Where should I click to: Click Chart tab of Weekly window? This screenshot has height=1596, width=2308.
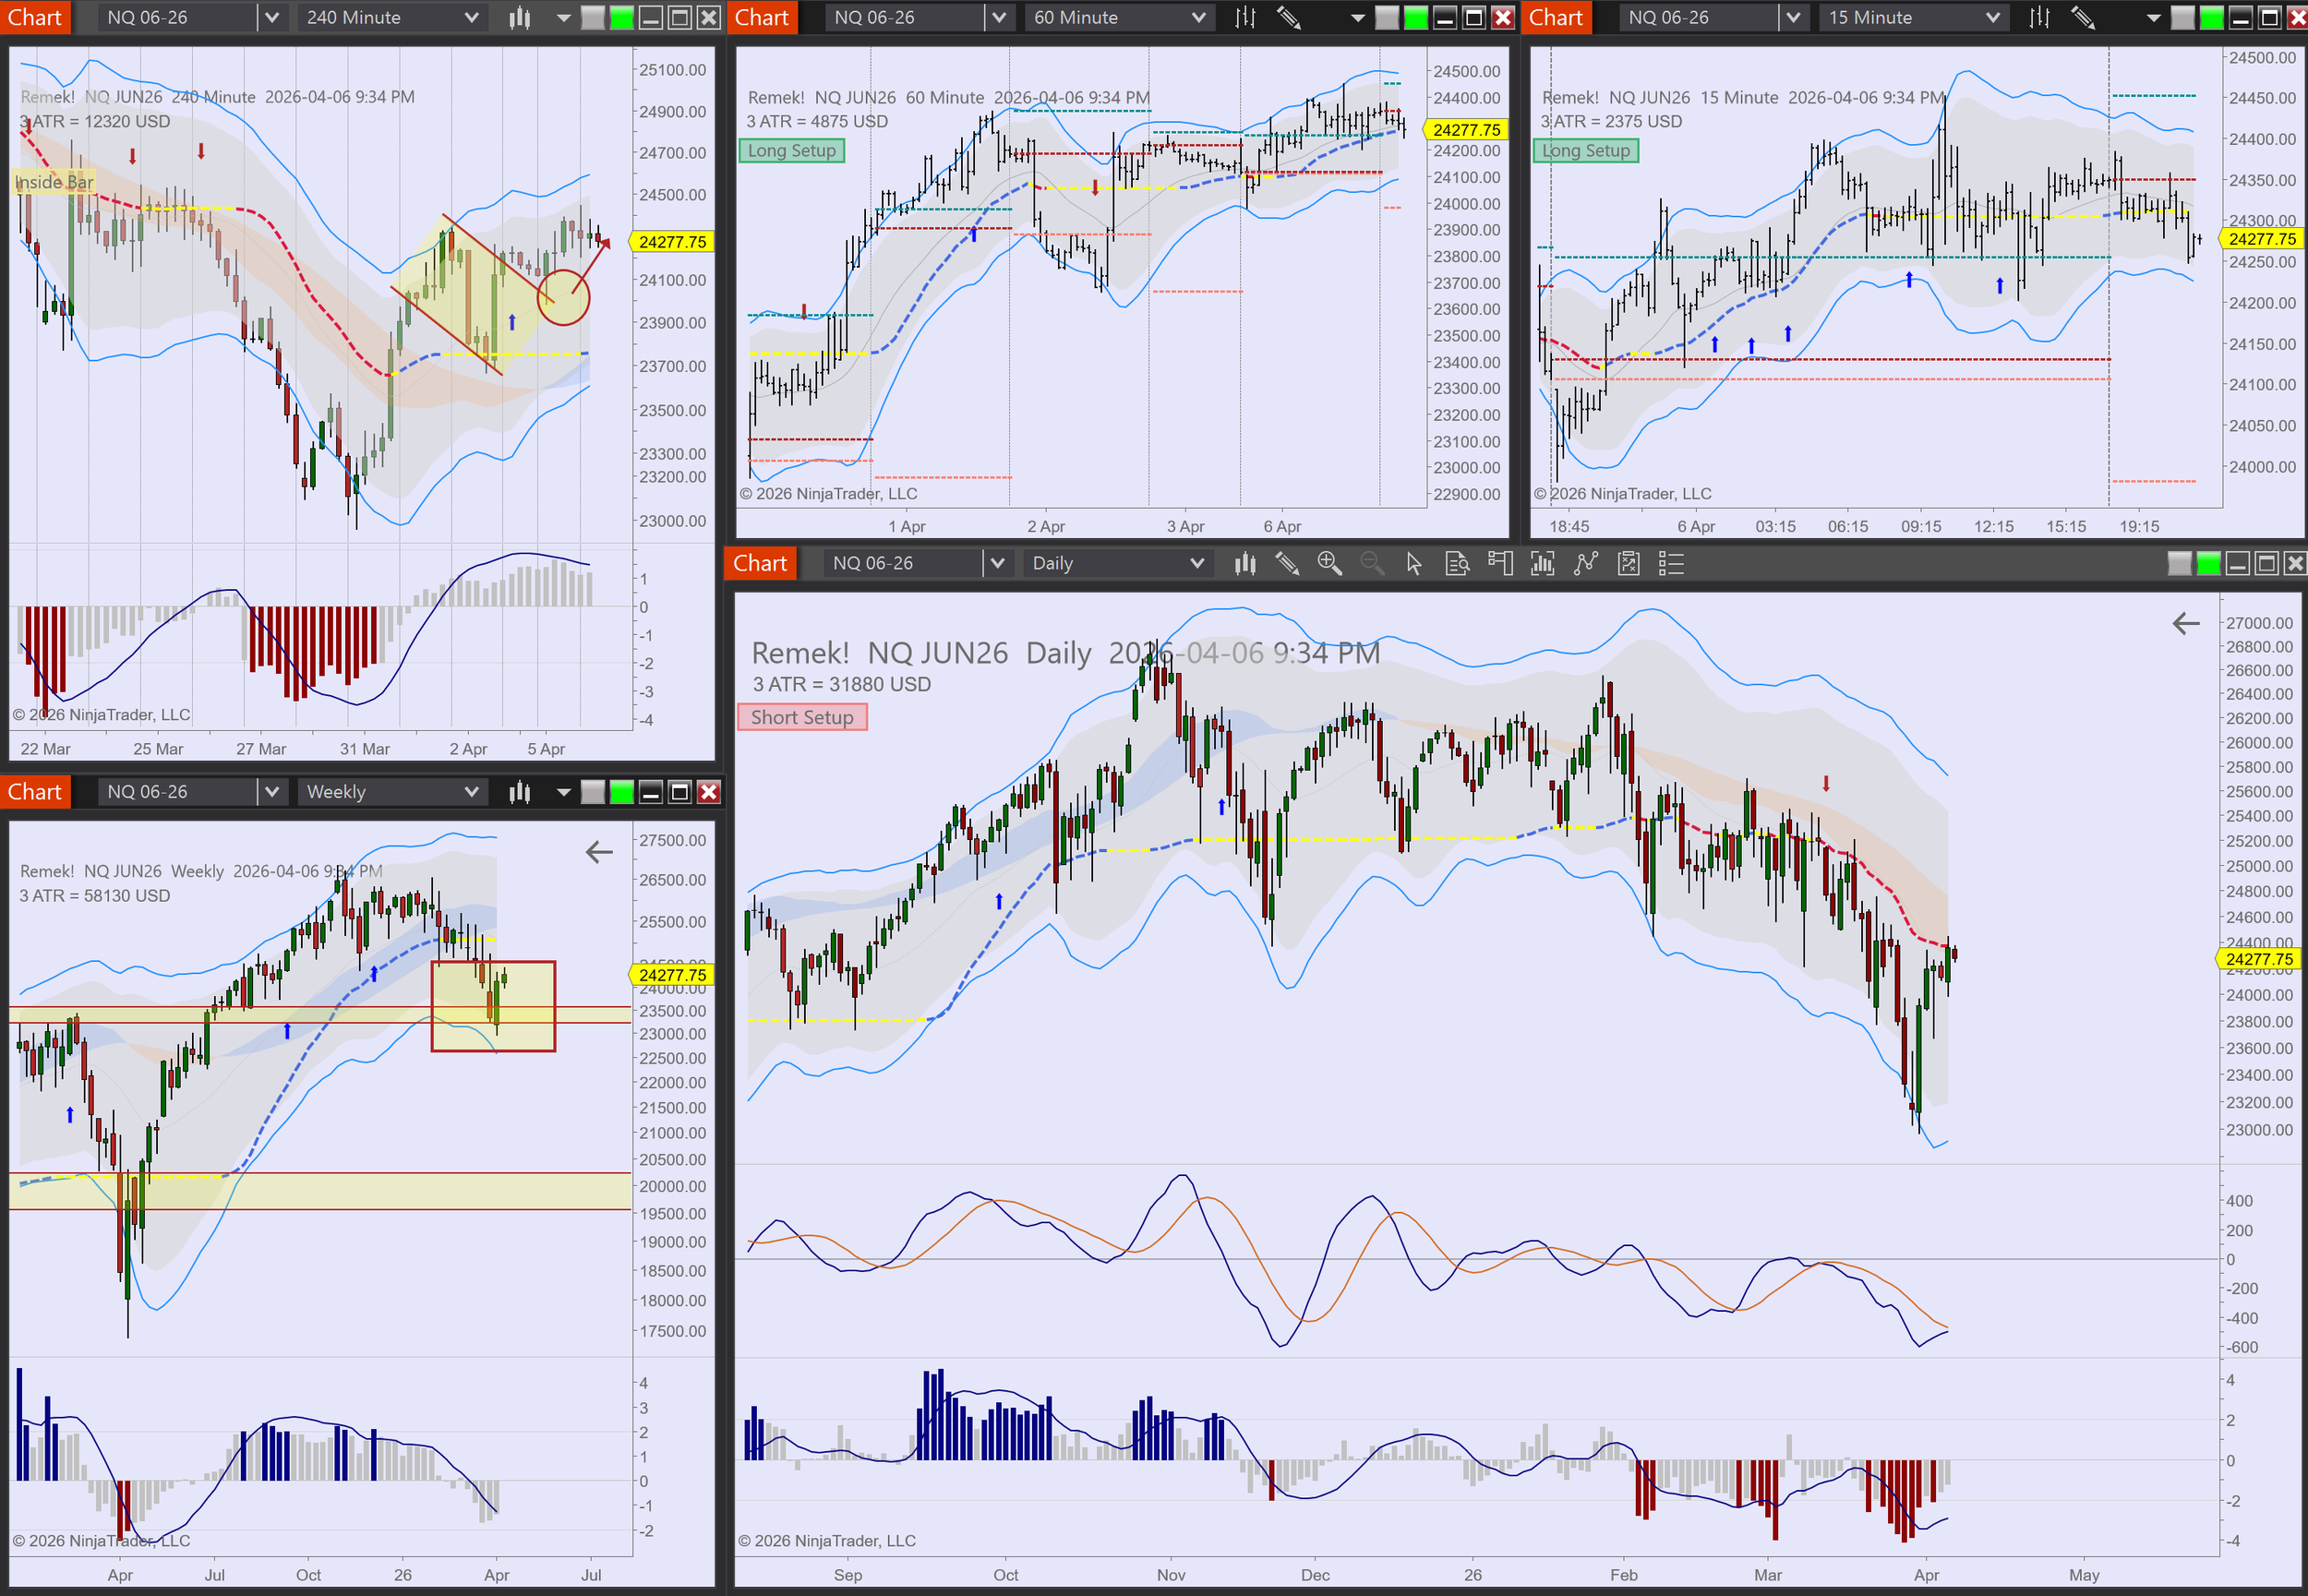[35, 793]
